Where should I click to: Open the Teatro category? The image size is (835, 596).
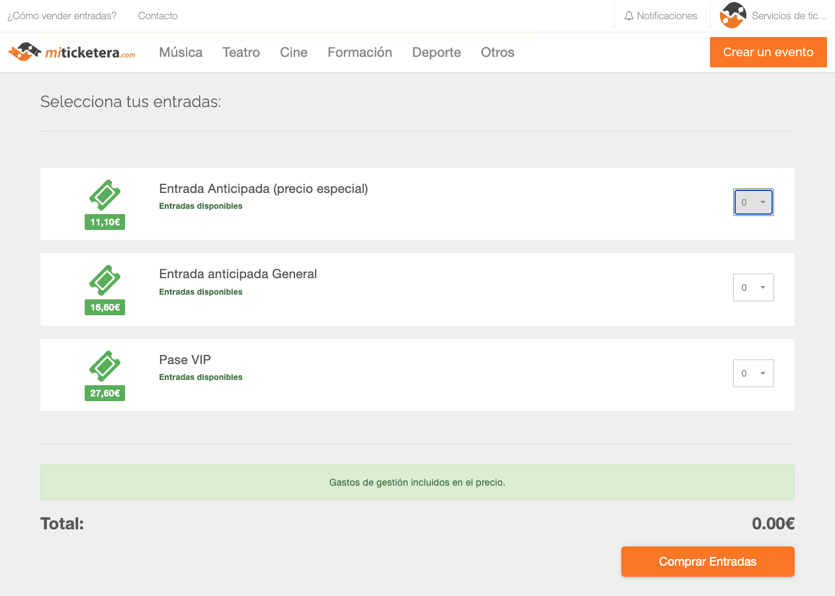tap(241, 52)
